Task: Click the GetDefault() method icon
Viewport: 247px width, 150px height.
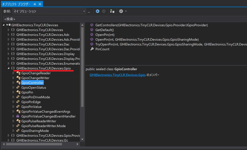Action: [92, 30]
